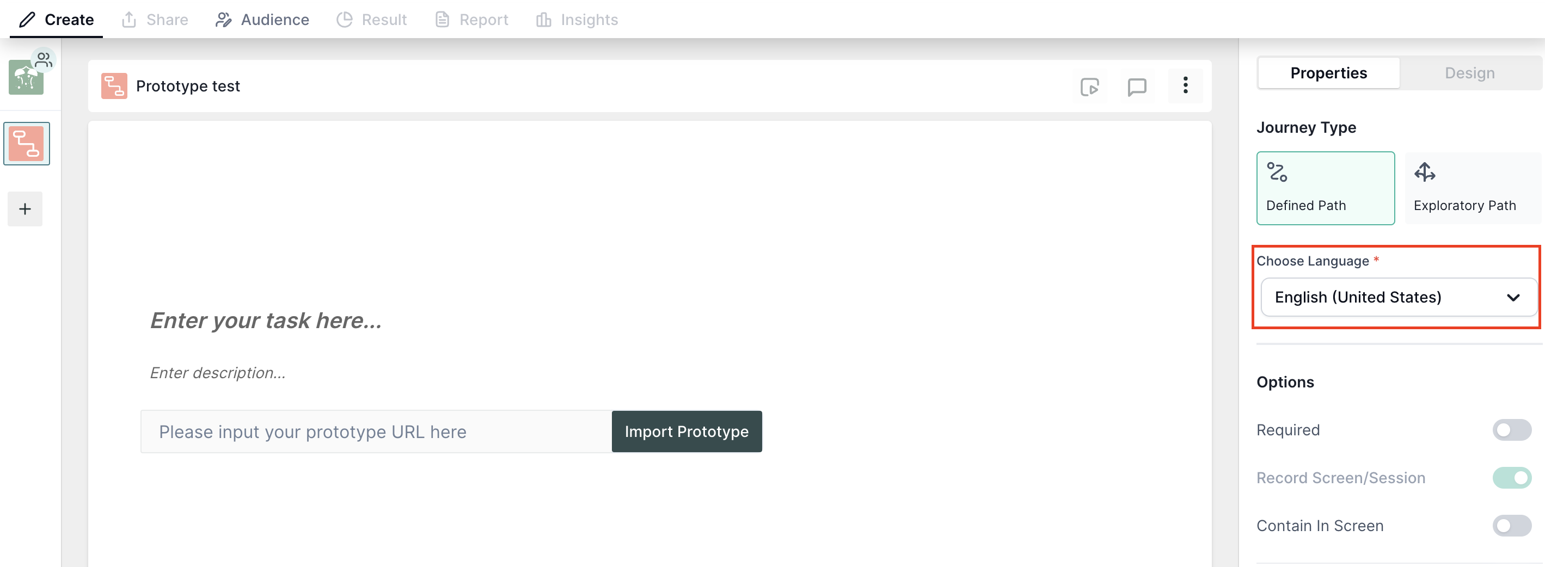
Task: Enable the Required toggle
Action: (x=1511, y=430)
